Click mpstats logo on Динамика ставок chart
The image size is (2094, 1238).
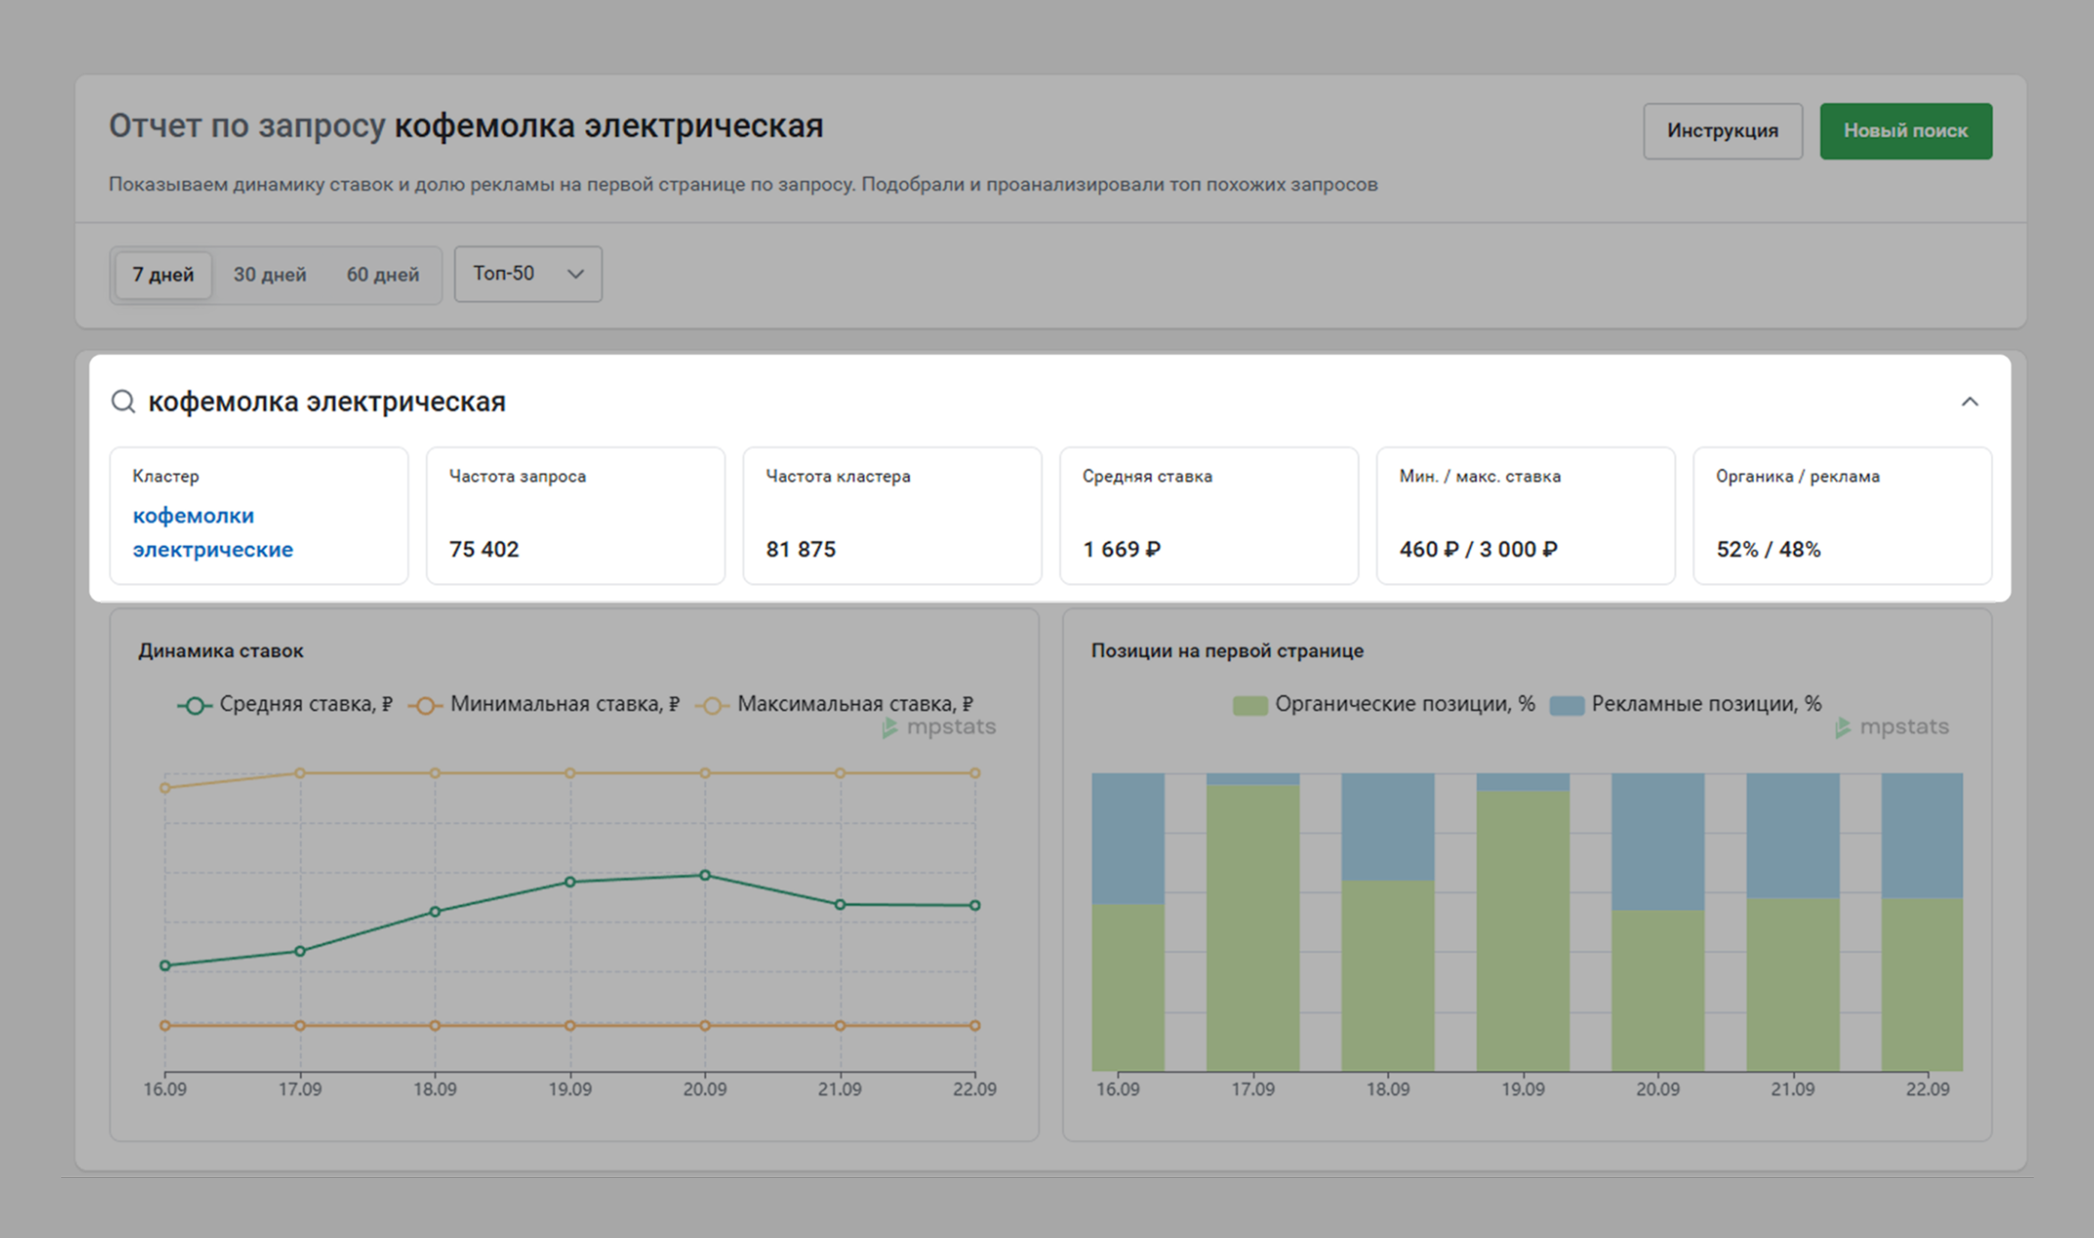(x=938, y=728)
